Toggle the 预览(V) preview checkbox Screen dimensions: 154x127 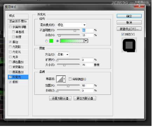[123, 34]
